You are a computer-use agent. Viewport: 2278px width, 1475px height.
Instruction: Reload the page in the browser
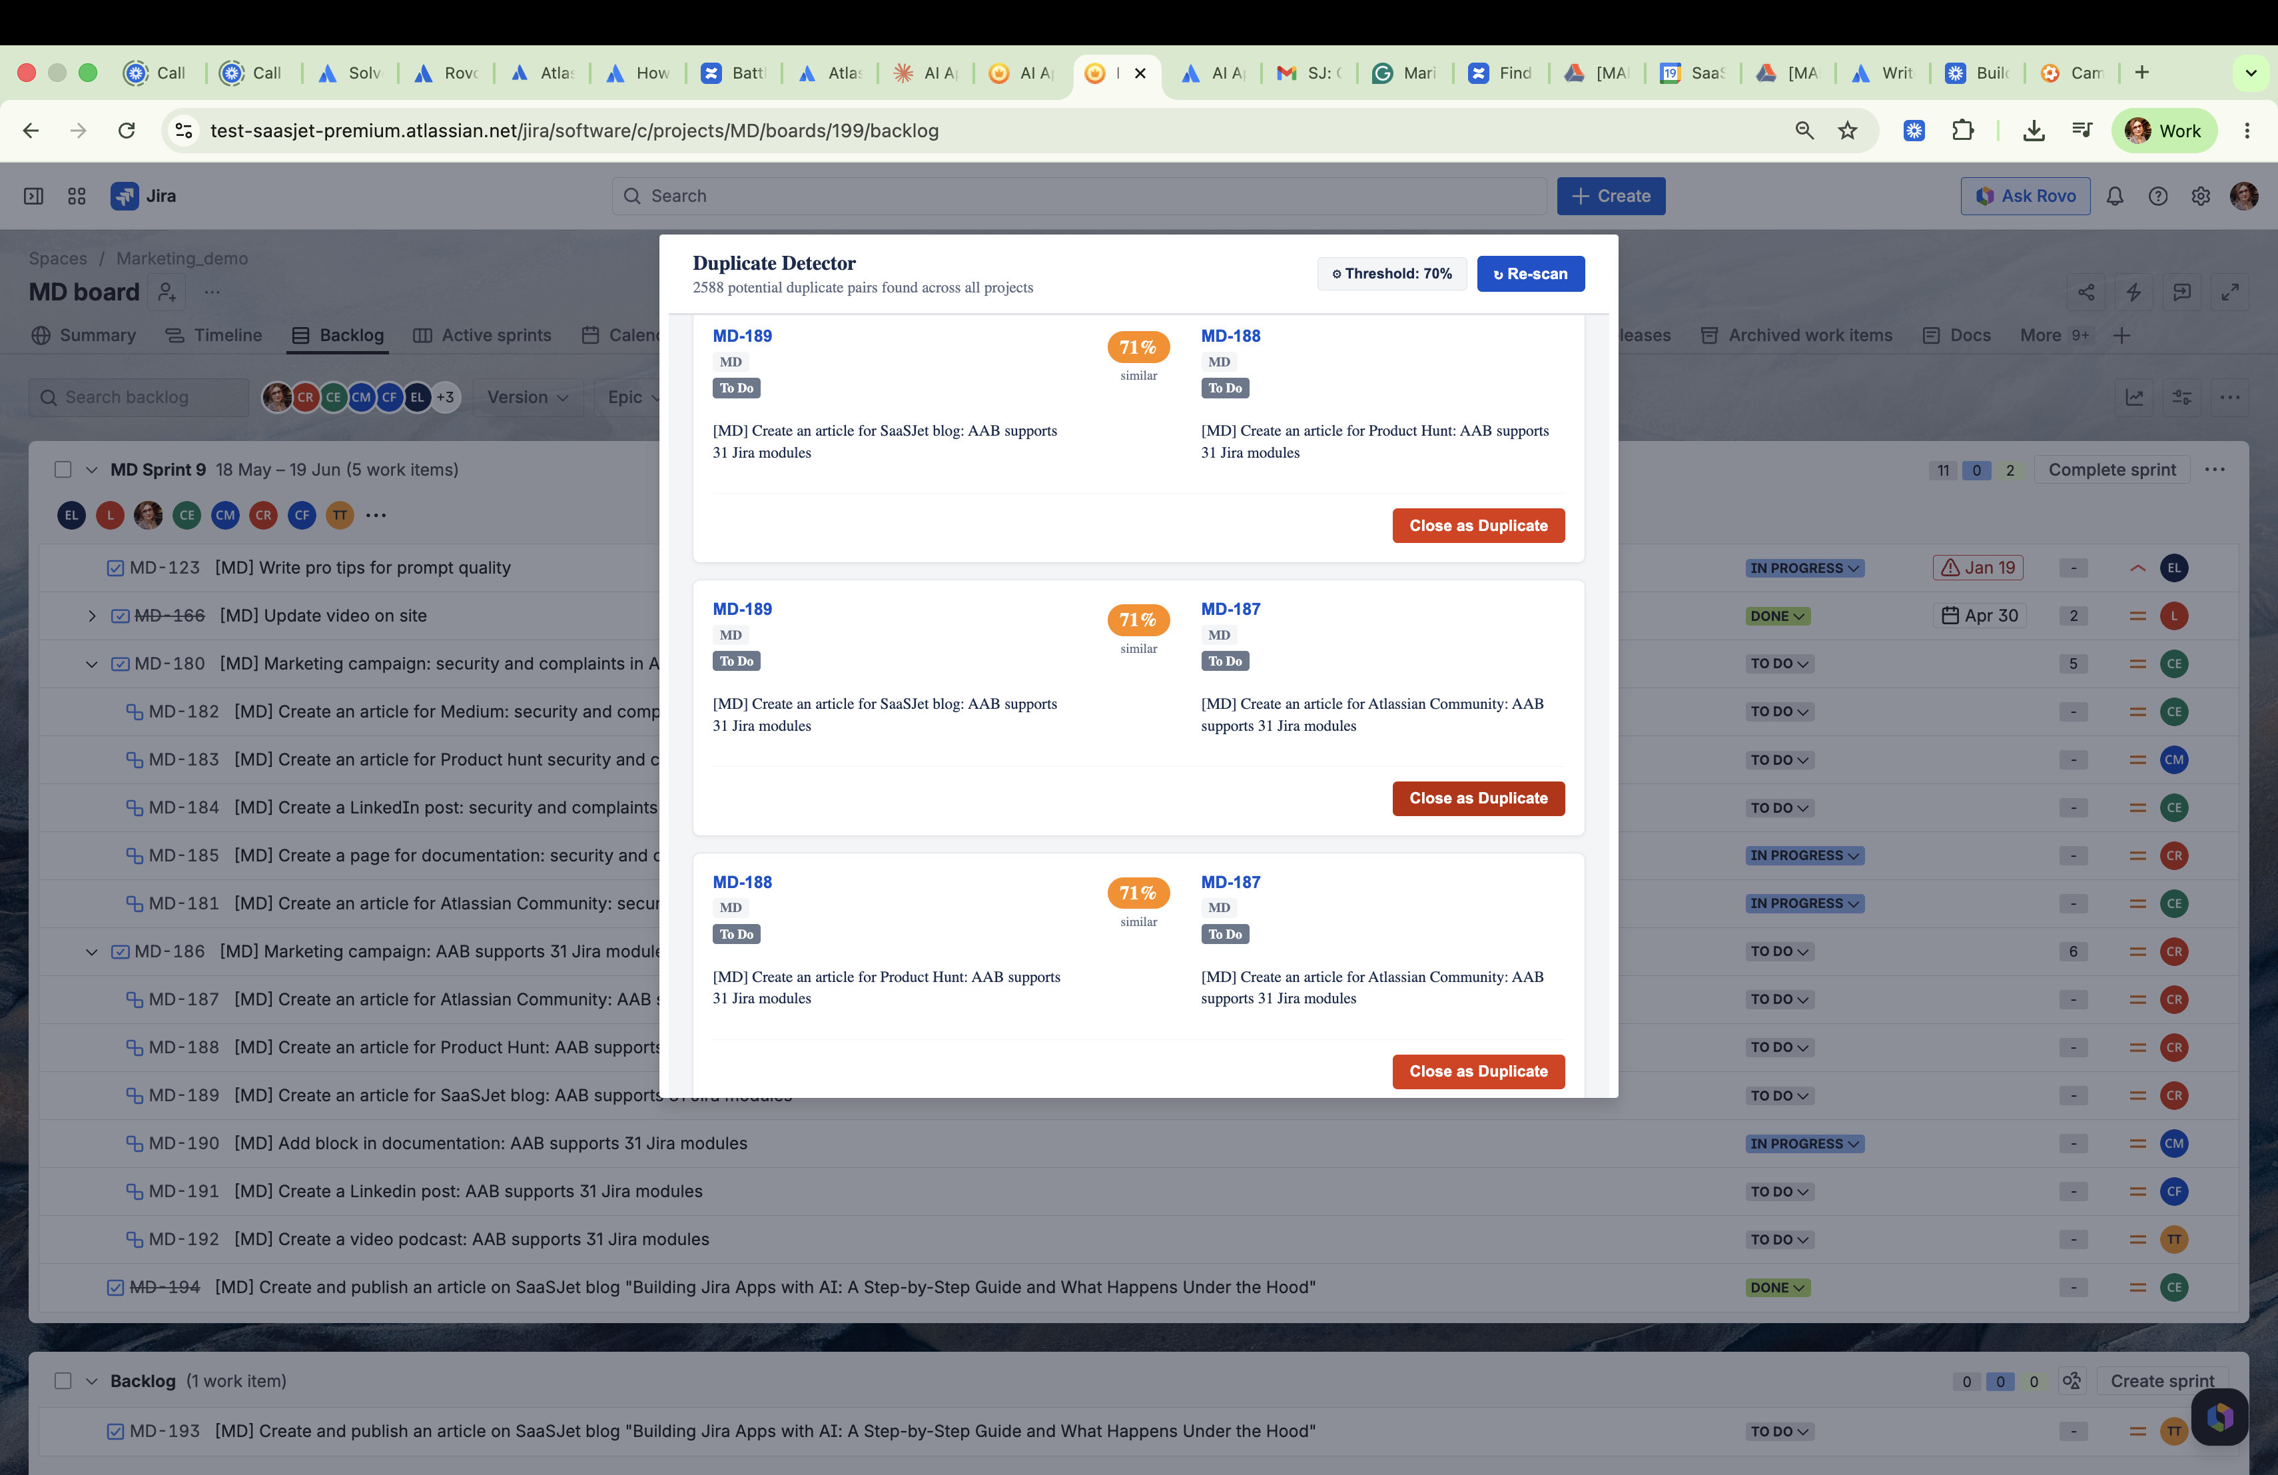[127, 130]
